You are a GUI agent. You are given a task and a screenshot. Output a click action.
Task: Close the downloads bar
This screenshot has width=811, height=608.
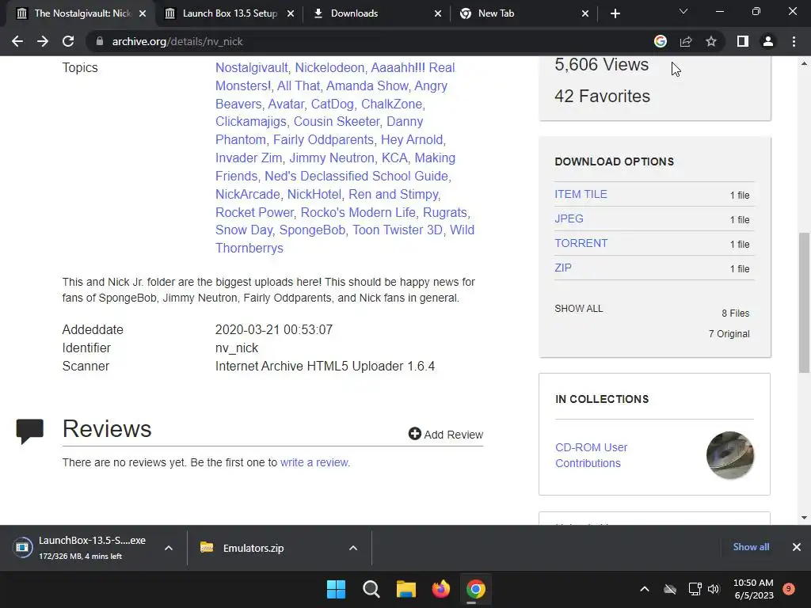pyautogui.click(x=797, y=547)
